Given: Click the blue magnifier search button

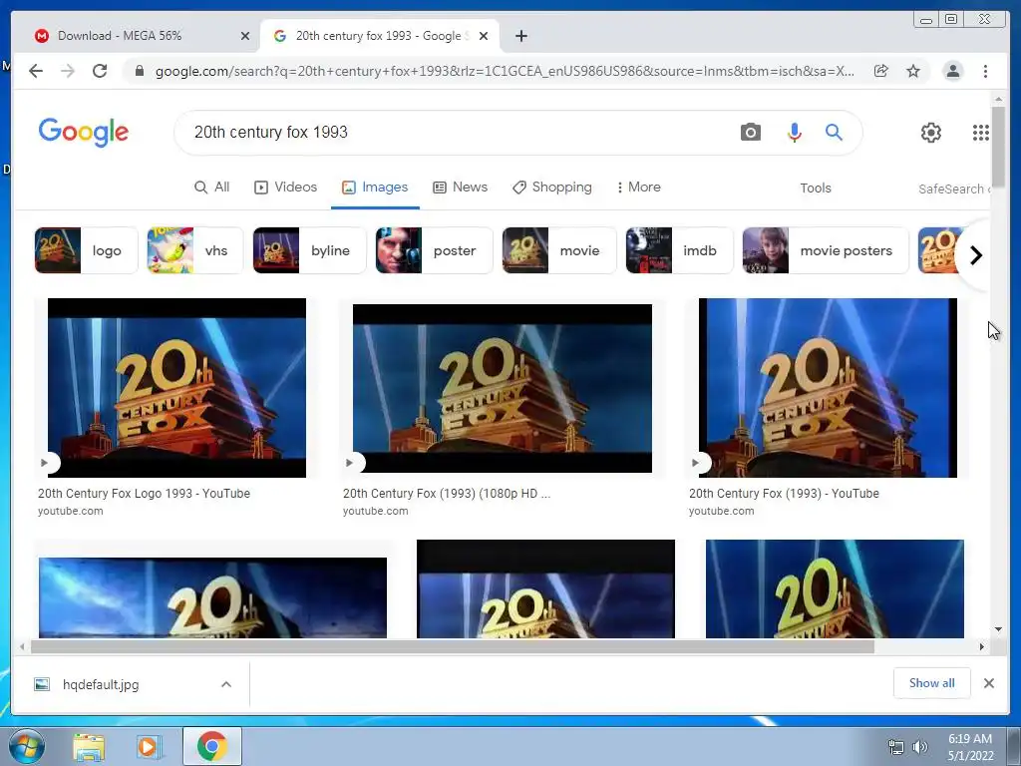Looking at the screenshot, I should [834, 133].
